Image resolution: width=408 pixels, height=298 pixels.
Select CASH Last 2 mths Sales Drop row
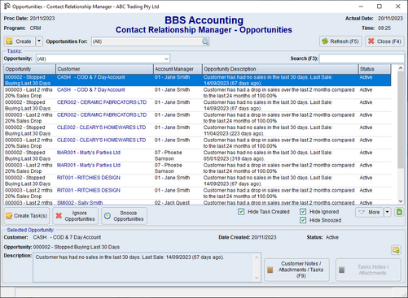[197, 93]
